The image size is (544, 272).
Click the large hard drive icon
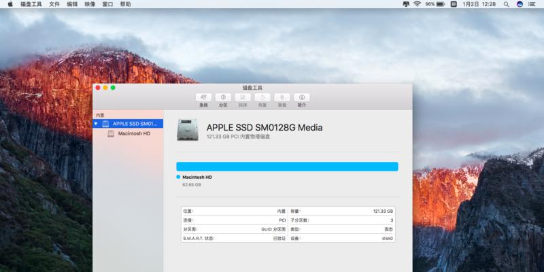pos(188,129)
